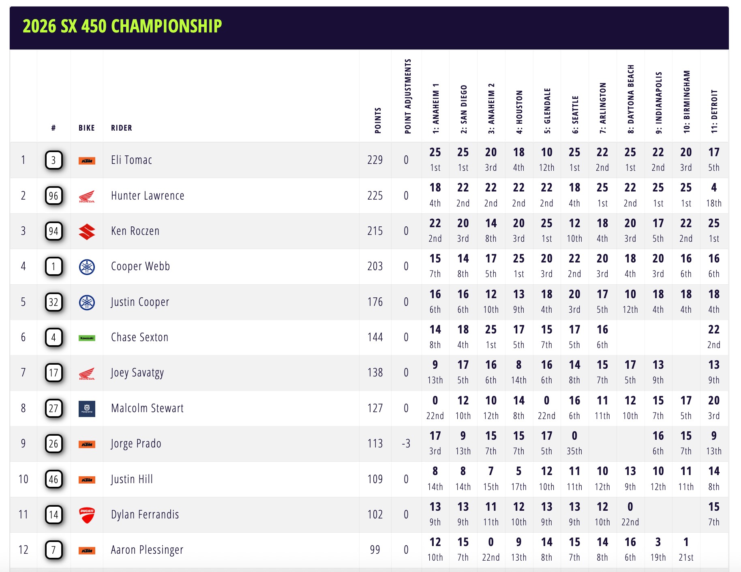Click the number 96 rider badge
The height and width of the screenshot is (572, 741).
pos(54,196)
